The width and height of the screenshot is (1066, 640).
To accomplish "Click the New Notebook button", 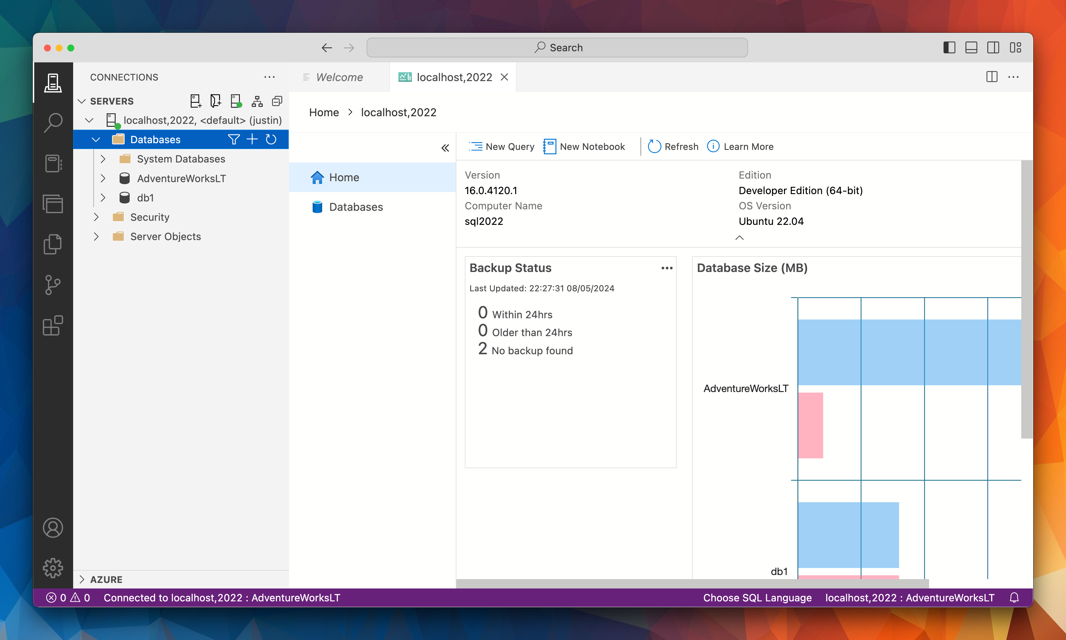I will (584, 147).
